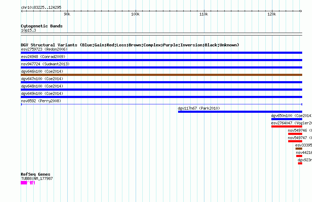The image size is (312, 202).
Task: Click the RefSeq Genes track title
Action: [35, 174]
